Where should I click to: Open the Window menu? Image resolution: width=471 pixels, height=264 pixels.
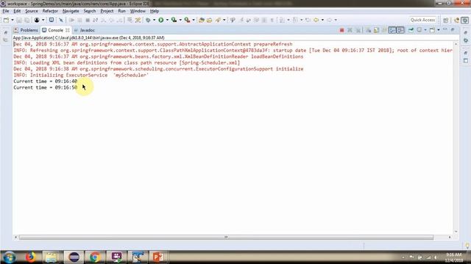(x=138, y=11)
